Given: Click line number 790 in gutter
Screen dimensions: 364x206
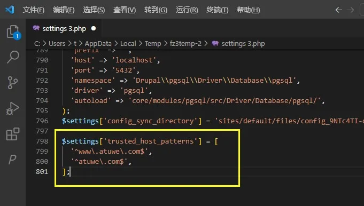Looking at the screenshot, I should tap(42, 60).
